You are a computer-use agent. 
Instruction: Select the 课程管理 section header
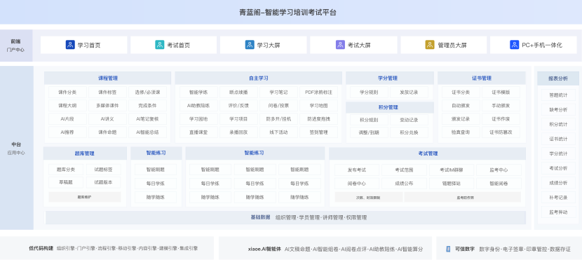point(108,78)
